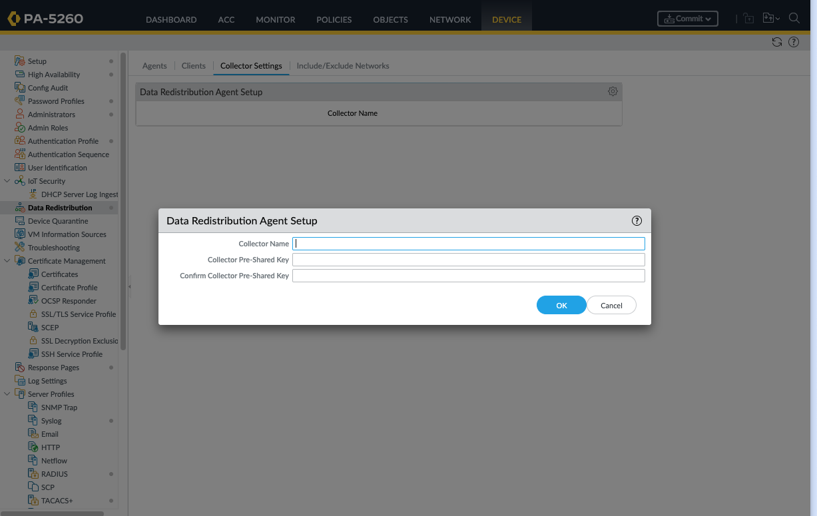
Task: Open Certificate Profile tree item
Action: [x=69, y=288]
